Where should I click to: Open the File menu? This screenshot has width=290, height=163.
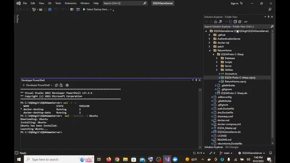click(25, 3)
